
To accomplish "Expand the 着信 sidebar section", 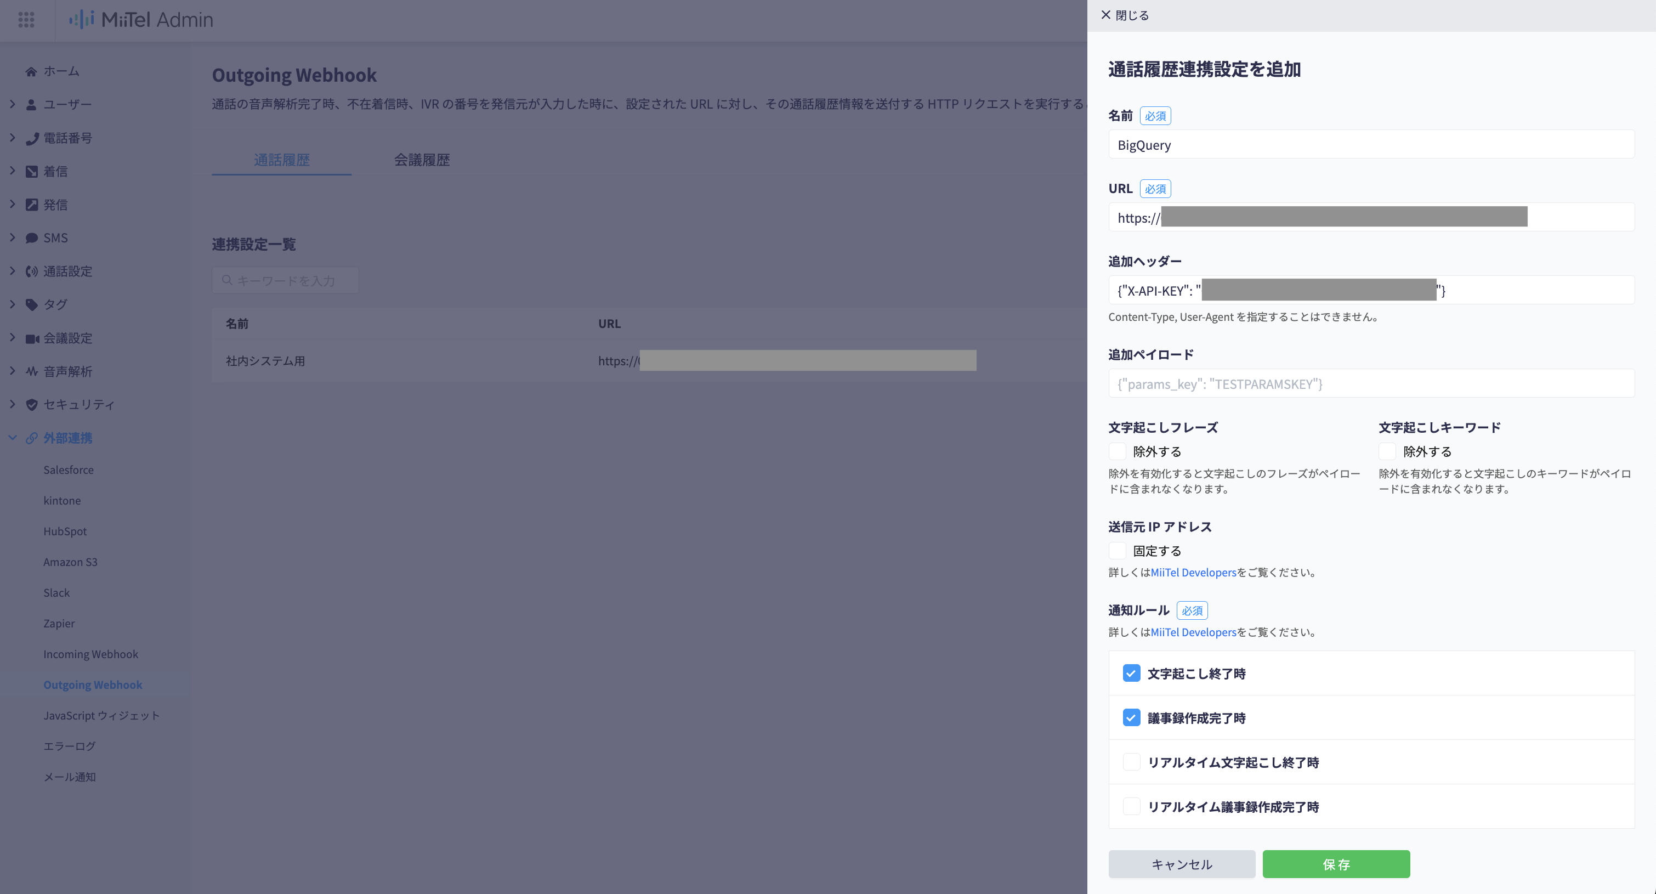I will coord(12,171).
